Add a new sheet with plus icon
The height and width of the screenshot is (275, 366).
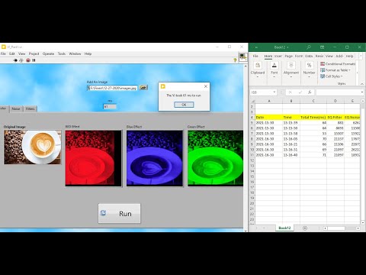305,228
